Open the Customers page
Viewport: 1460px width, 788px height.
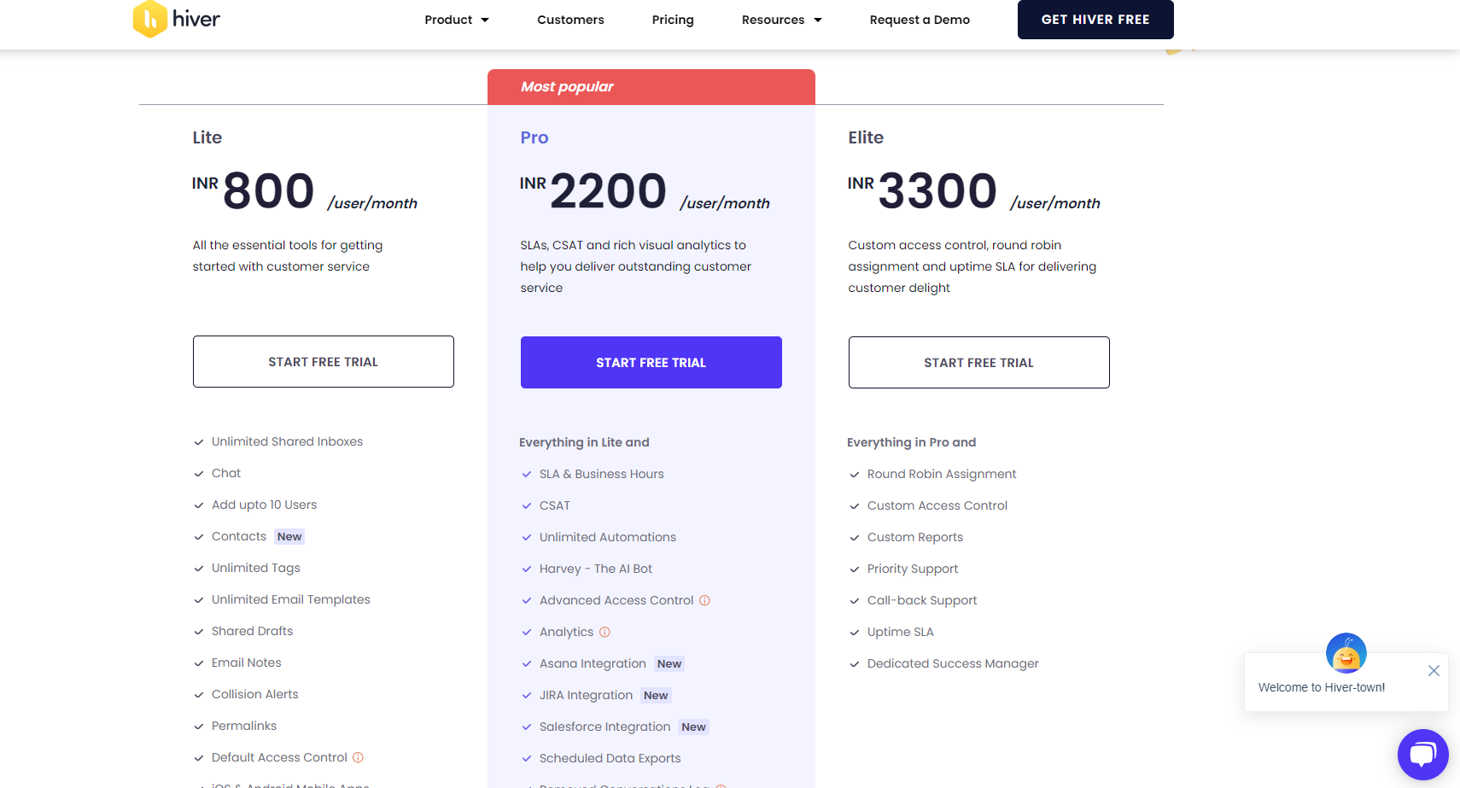click(x=570, y=20)
